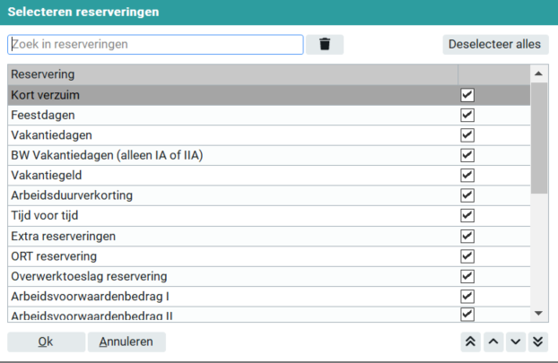Select the Extra reserveringen row
Viewport: 558px width, 363px height.
point(179,236)
